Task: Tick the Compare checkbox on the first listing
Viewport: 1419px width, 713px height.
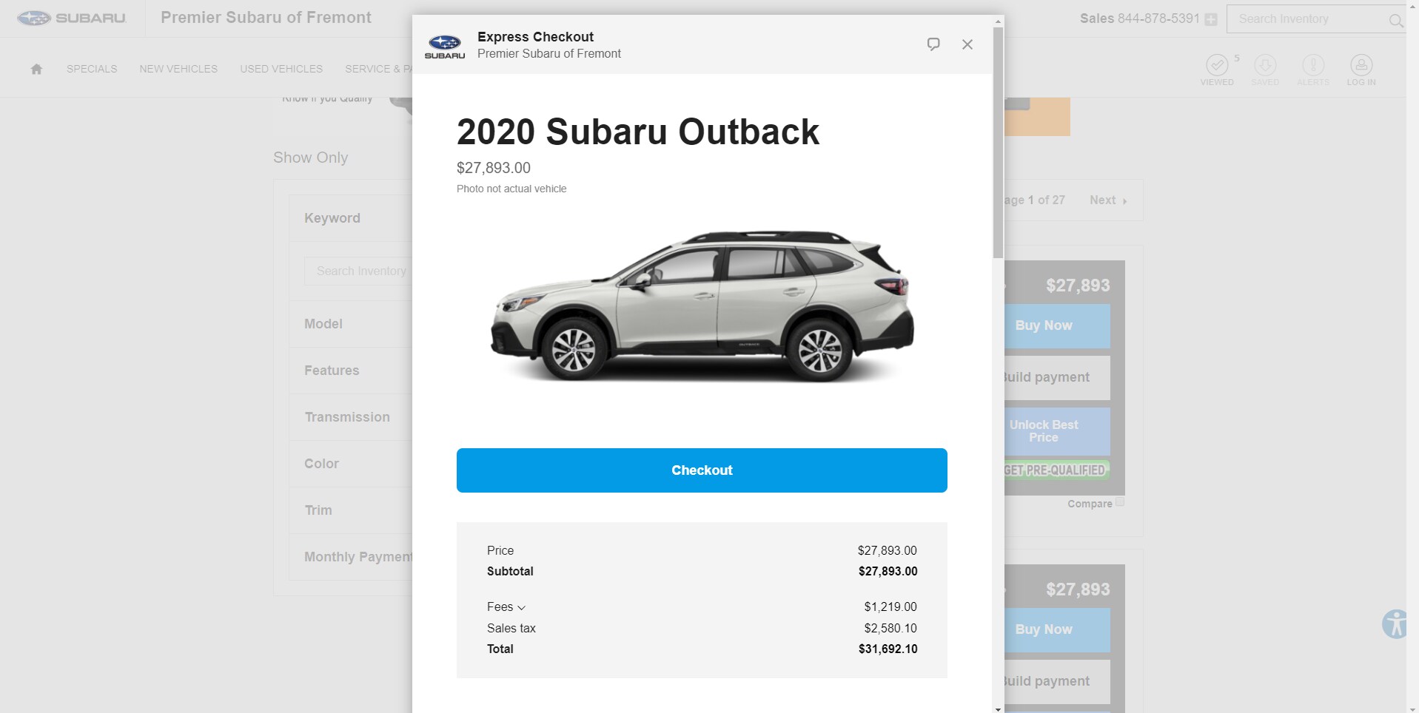Action: coord(1120,501)
